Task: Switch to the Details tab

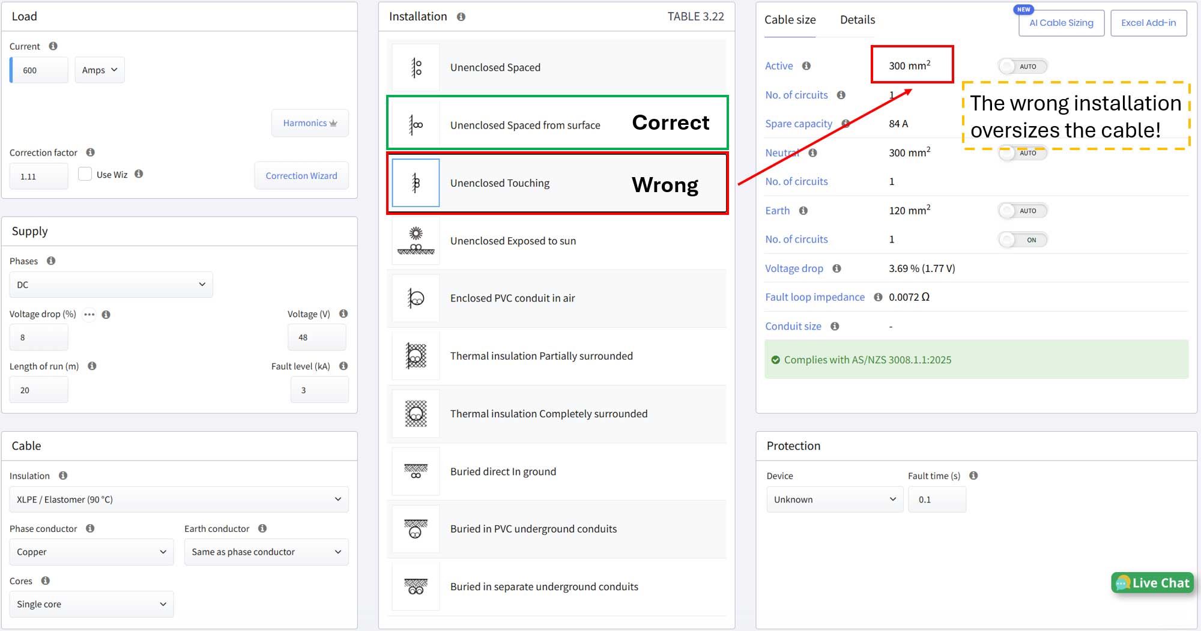Action: point(858,20)
